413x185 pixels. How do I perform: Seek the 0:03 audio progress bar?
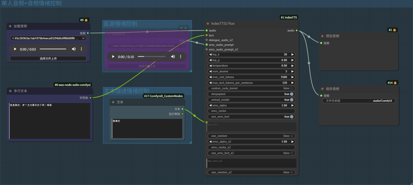(53, 49)
